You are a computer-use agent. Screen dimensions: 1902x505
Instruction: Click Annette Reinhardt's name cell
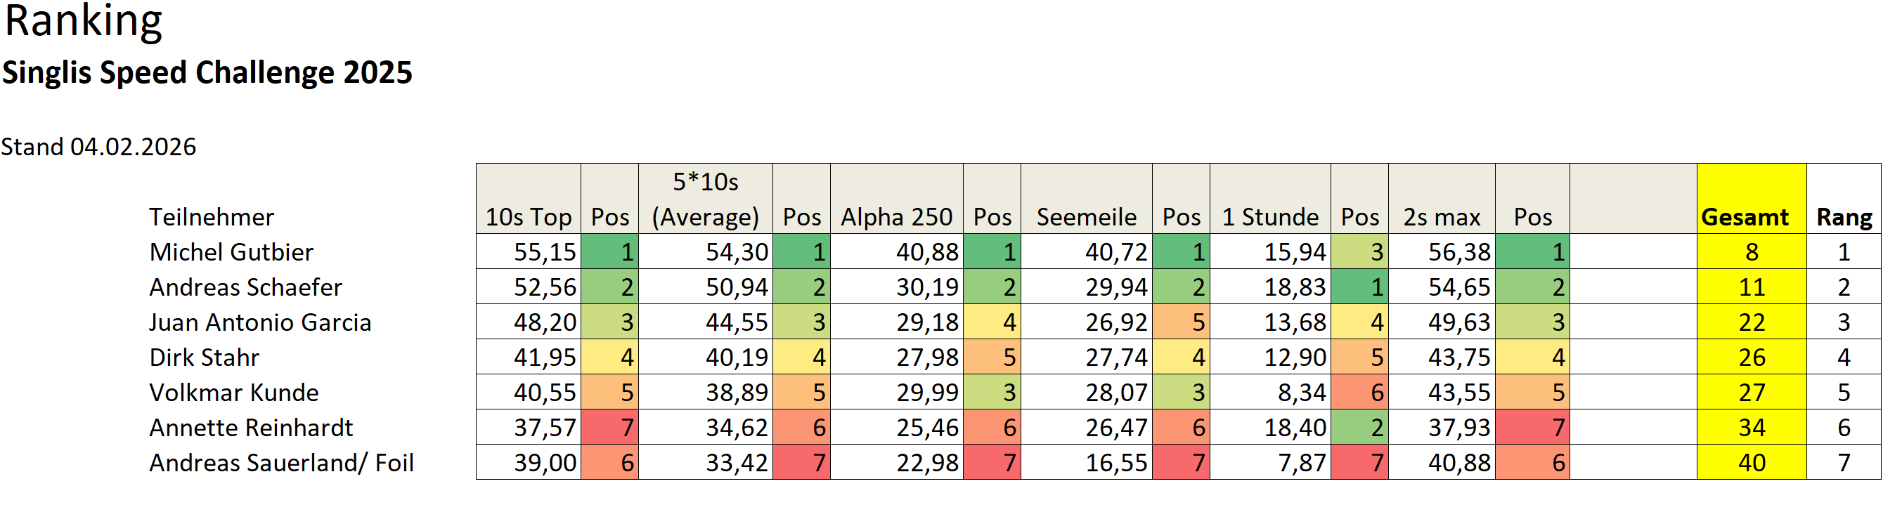tap(251, 428)
